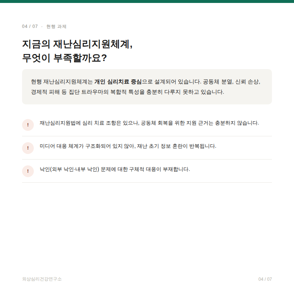The width and height of the screenshot is (294, 294).
Task: Select text 재난심리지원법에 심리 치료 조항은 있으나
Action: tap(89, 123)
